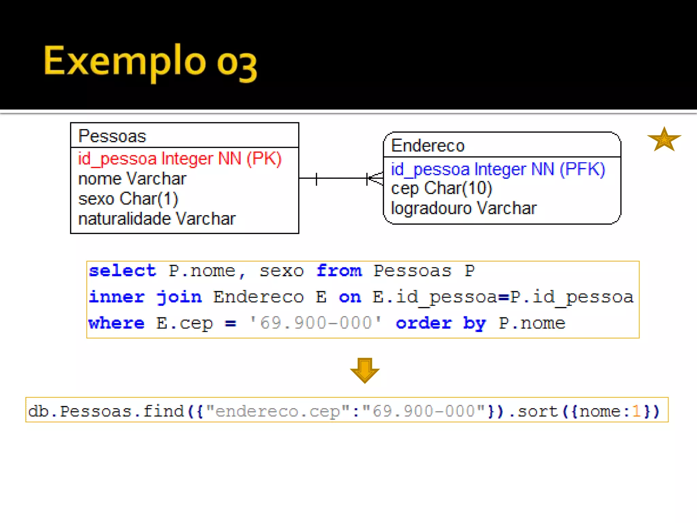Click the select keyword in SQL box
Screen dimensions: 697x523
[123, 271]
